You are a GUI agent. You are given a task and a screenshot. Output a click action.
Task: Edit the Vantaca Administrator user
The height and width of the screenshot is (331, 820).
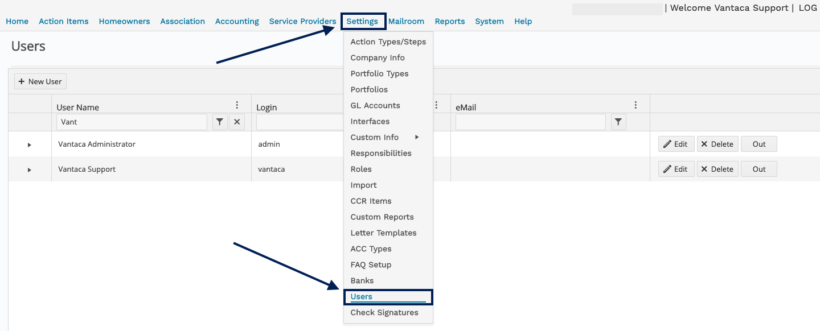(676, 144)
